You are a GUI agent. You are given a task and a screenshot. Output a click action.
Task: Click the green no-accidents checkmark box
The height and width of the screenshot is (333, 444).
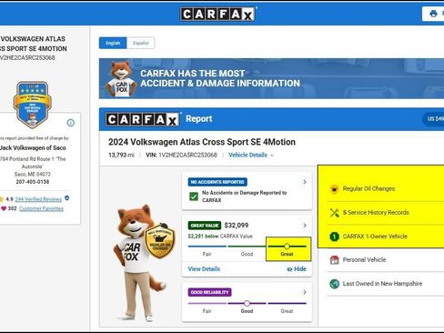(194, 197)
